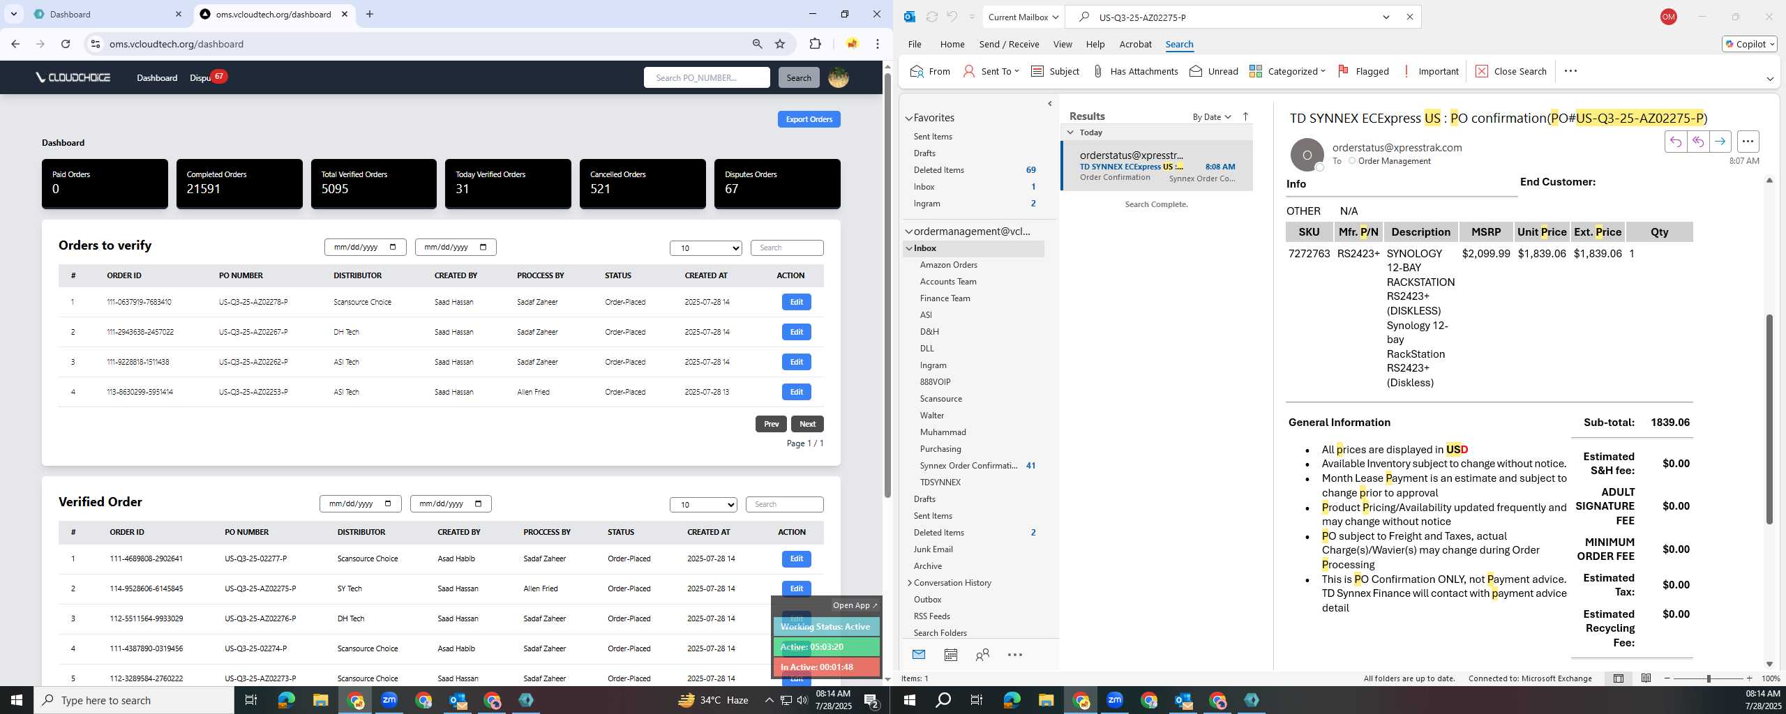Click the browser reload icon
This screenshot has height=714, width=1786.
click(66, 44)
